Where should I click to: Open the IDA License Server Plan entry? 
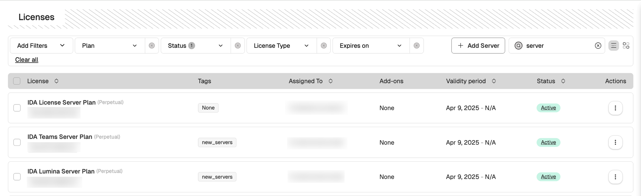[x=61, y=102]
